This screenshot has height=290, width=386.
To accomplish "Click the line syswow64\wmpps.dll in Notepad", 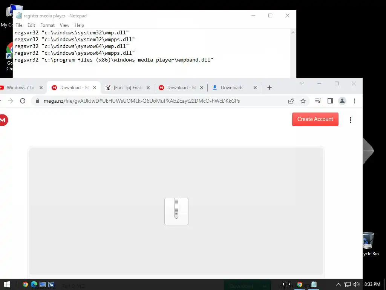I will tap(74, 53).
